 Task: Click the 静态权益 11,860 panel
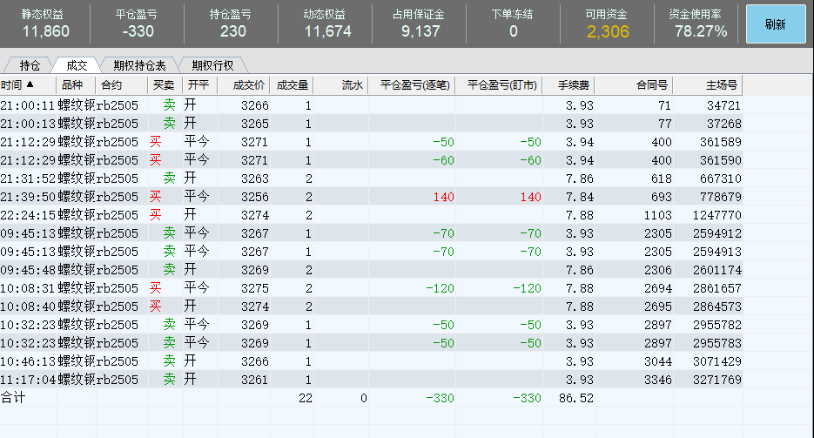(x=46, y=24)
